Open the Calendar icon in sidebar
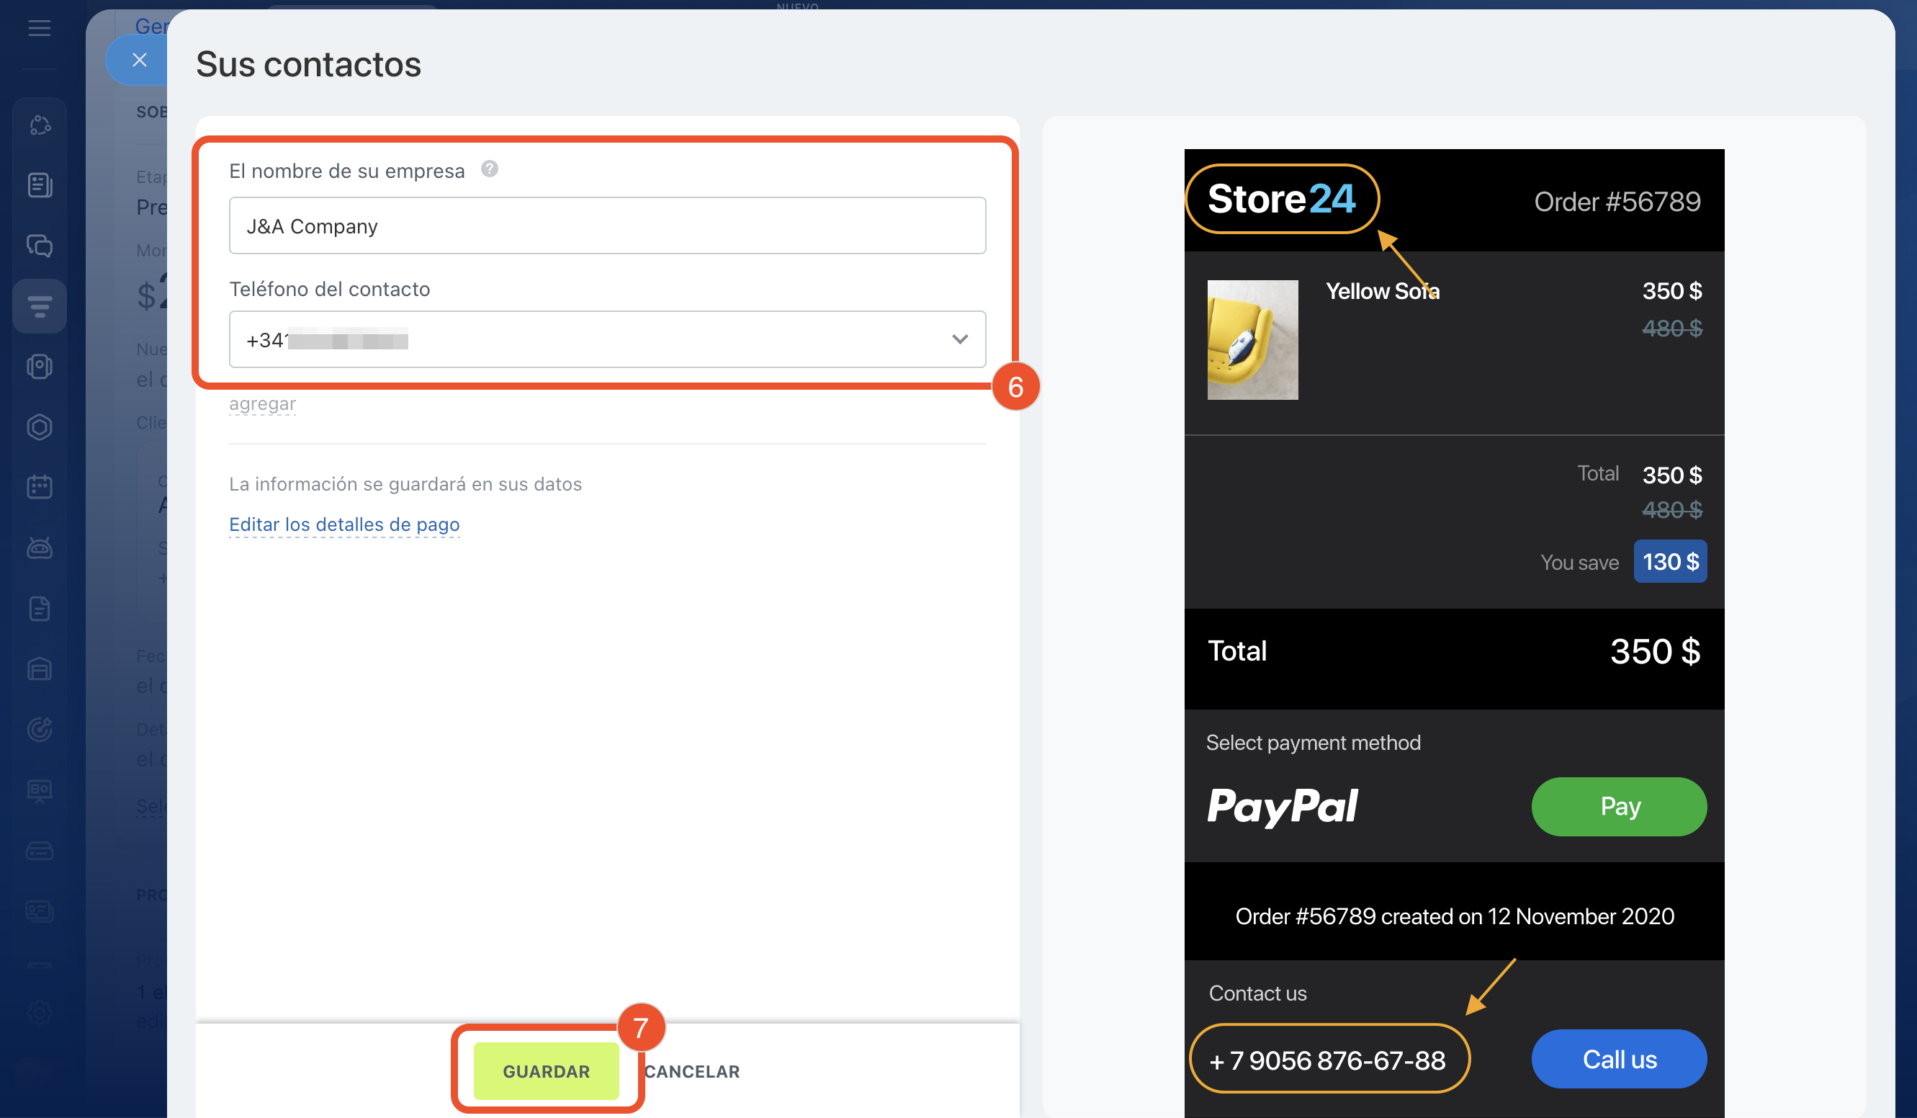This screenshot has height=1118, width=1917. (x=39, y=487)
